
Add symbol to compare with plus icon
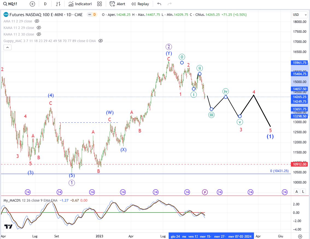click(32, 4)
